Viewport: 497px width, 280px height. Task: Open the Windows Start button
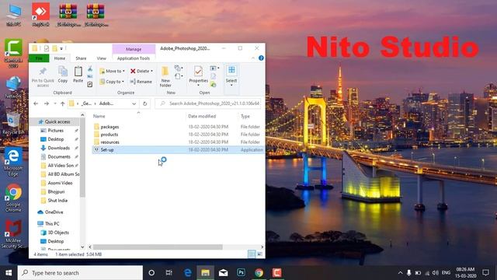tap(9, 273)
